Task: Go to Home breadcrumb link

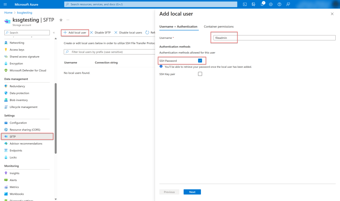Action: (8, 13)
